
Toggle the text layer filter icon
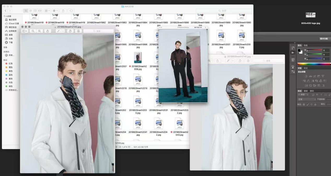tap(321, 95)
